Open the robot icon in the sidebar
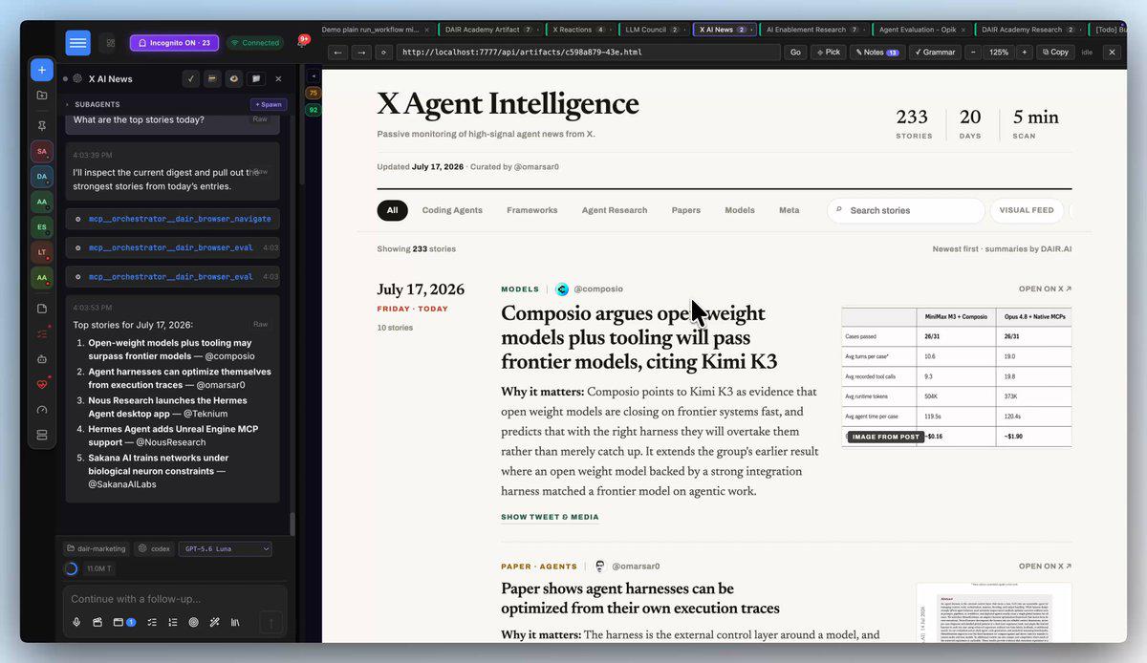The image size is (1147, 663). (42, 359)
